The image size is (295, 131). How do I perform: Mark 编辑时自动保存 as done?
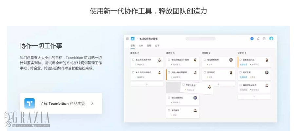coord(241,85)
